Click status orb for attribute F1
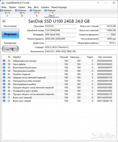 point(4,98)
